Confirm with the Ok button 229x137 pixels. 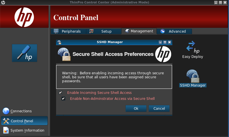coord(136,109)
